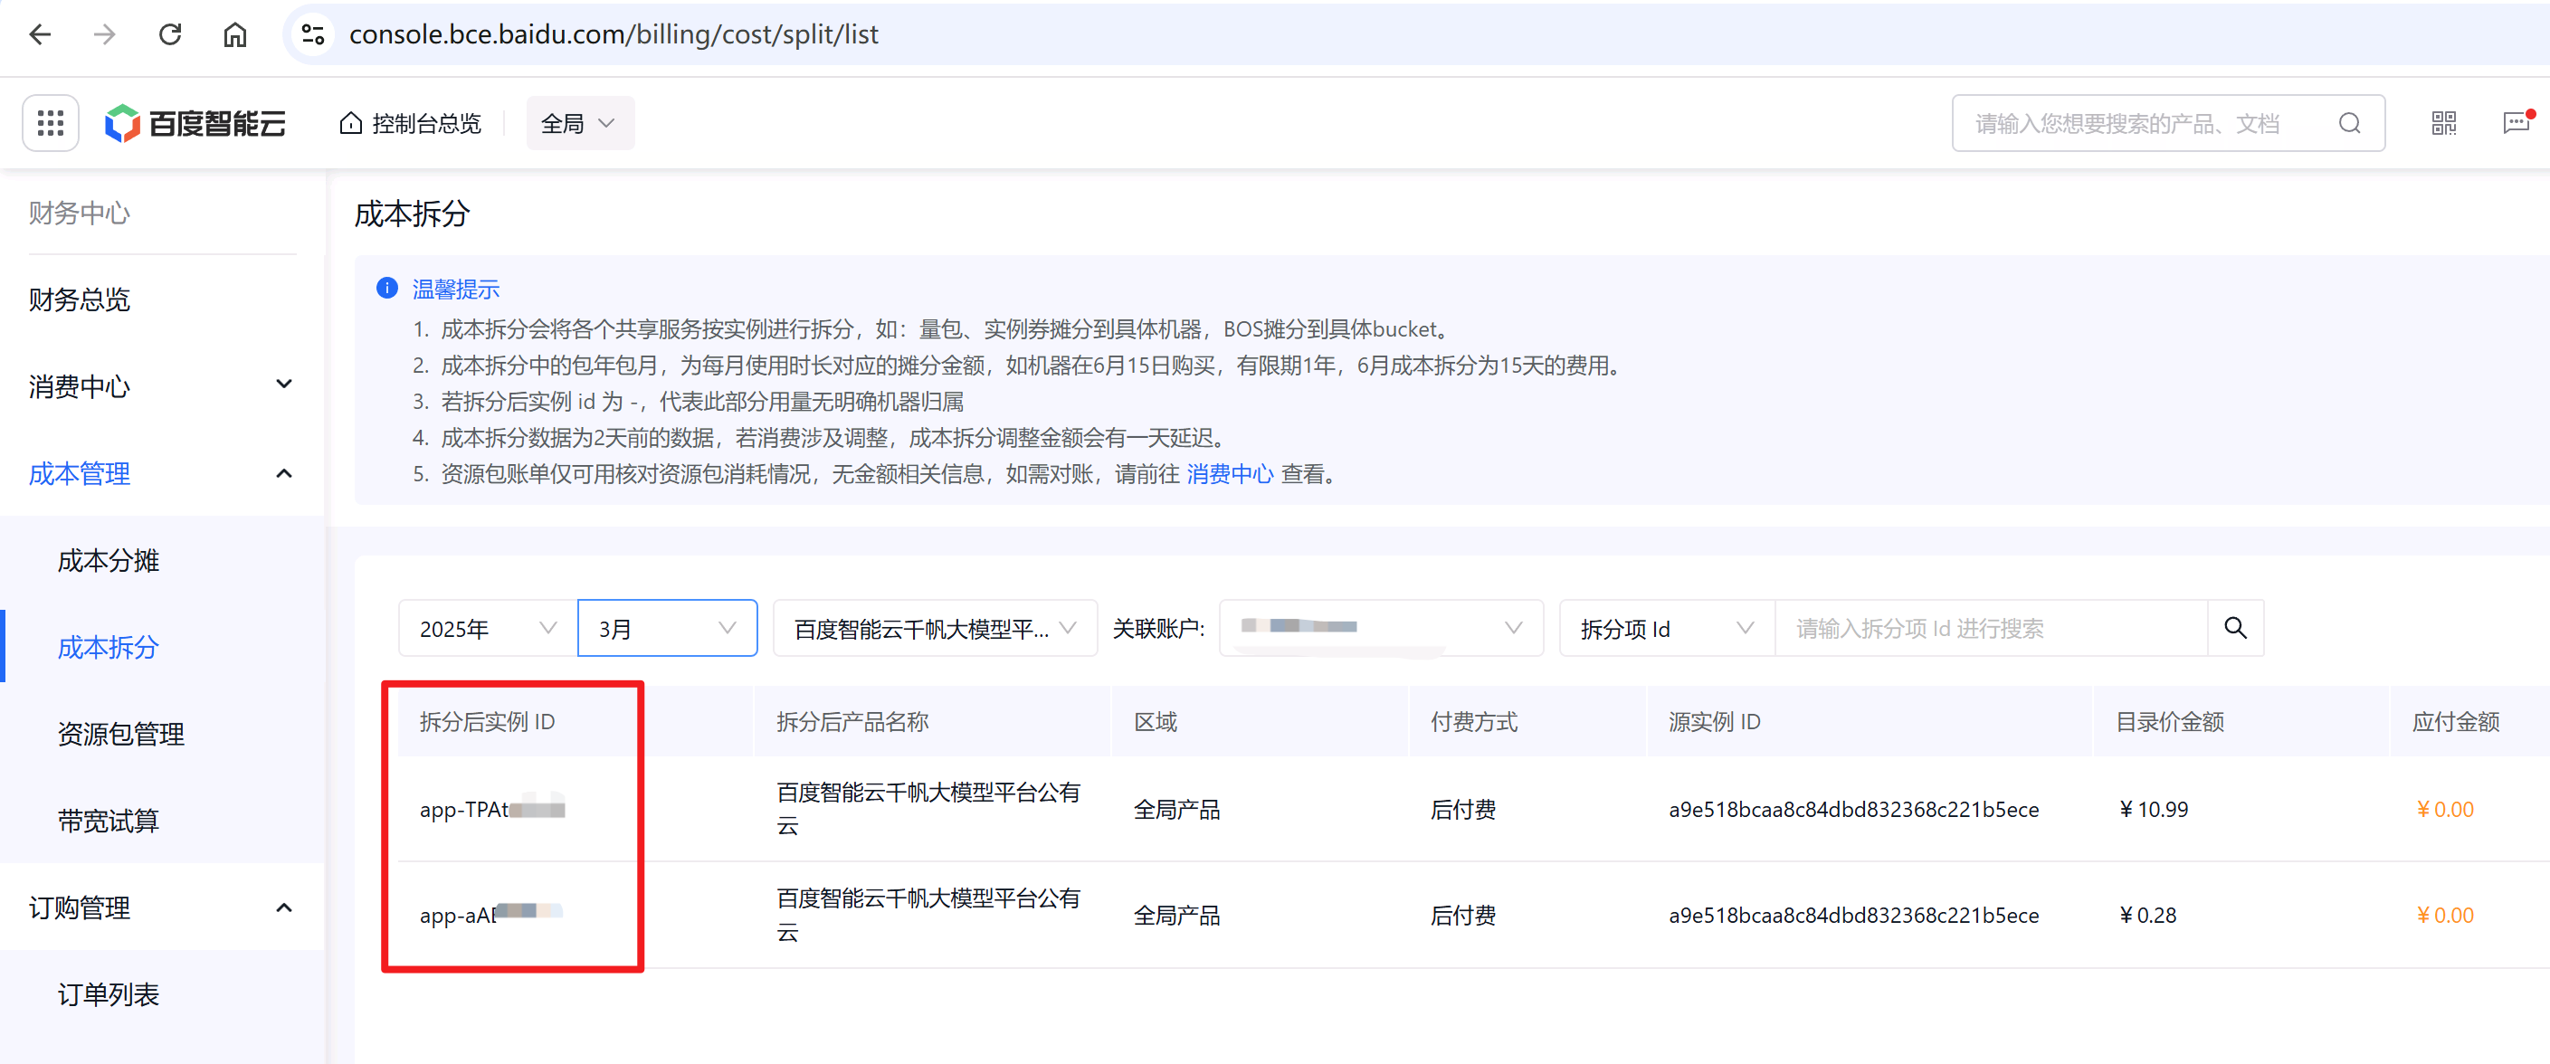2550x1064 pixels.
Task: Open the message notification icon
Action: tap(2517, 123)
